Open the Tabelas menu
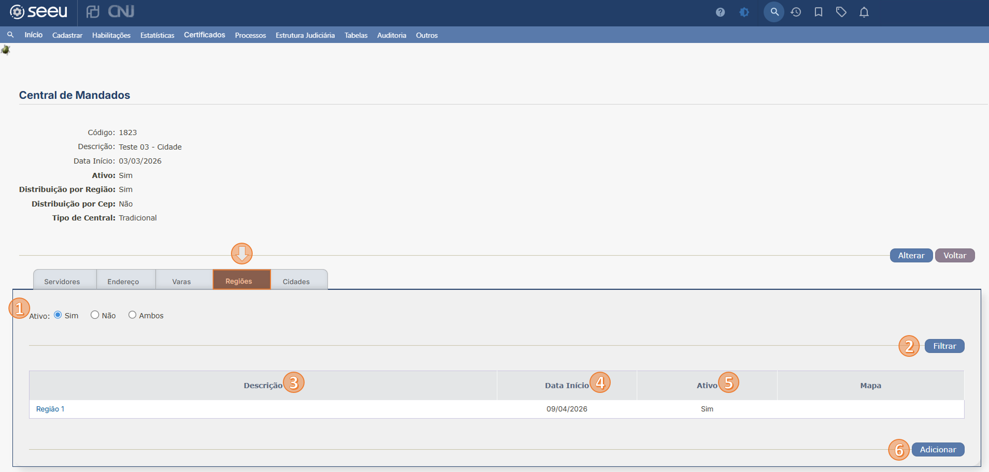This screenshot has width=989, height=472. point(356,35)
